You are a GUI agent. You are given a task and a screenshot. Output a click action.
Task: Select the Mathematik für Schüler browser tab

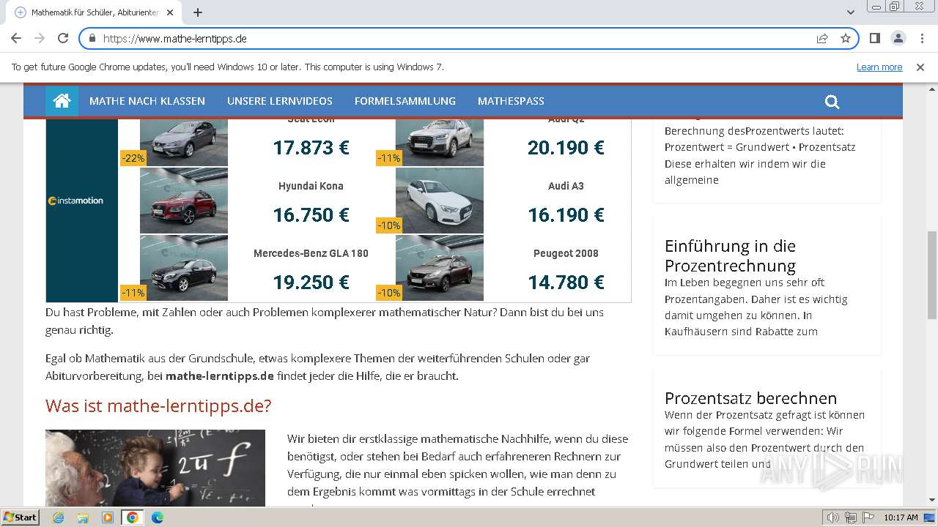[95, 12]
